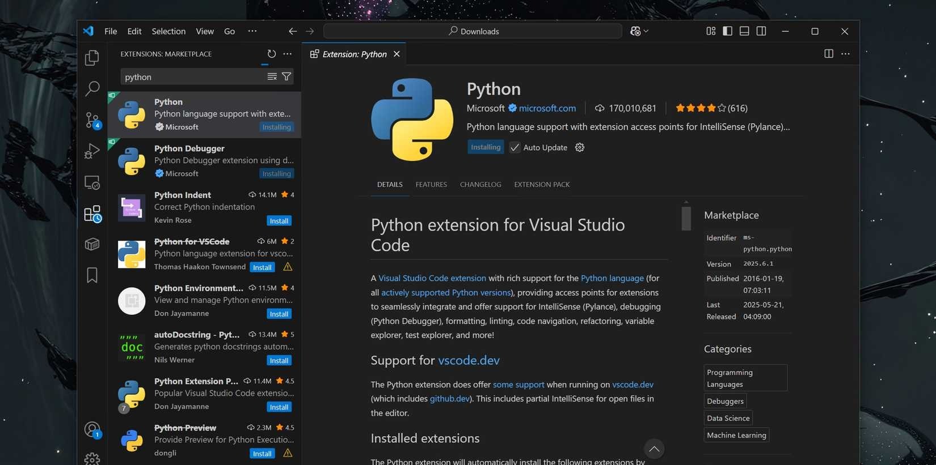Screen dimensions: 936x465
Task: Close the Extension: Python tab
Action: (397, 54)
